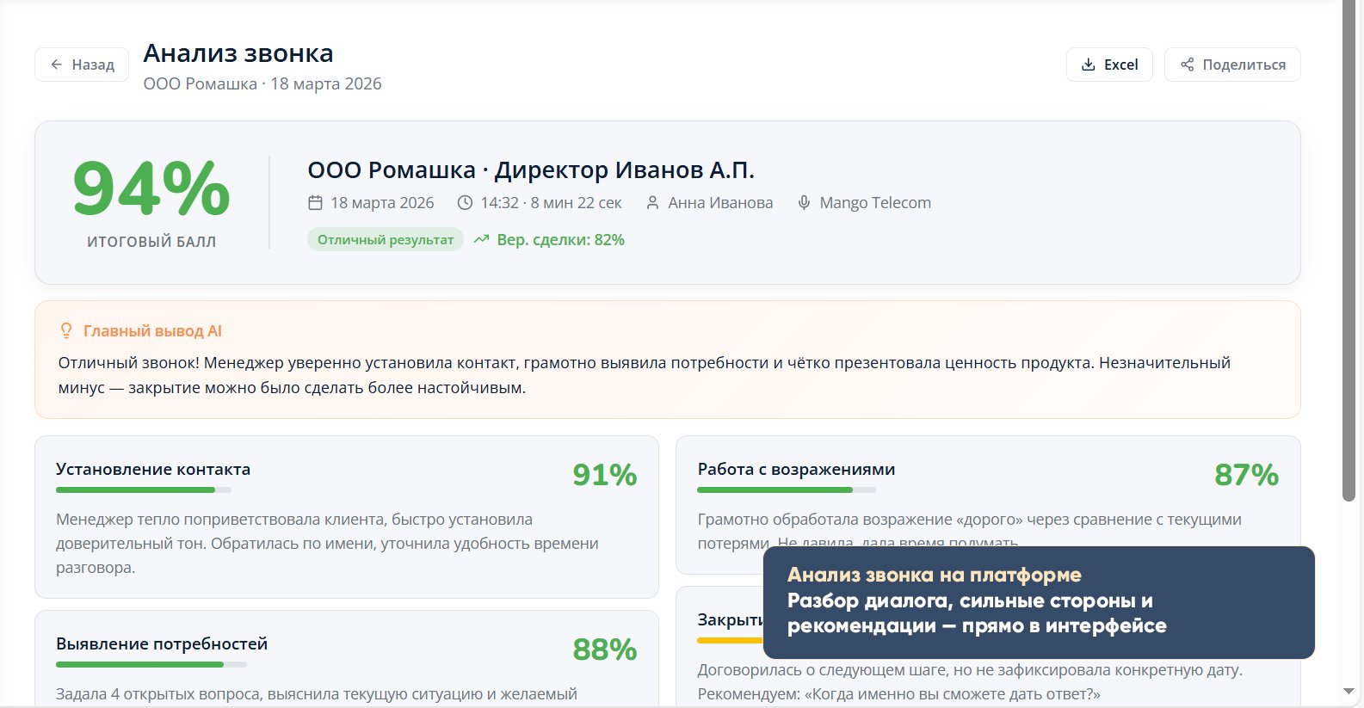Click the Работа с возражениями progress bar

pyautogui.click(x=787, y=490)
